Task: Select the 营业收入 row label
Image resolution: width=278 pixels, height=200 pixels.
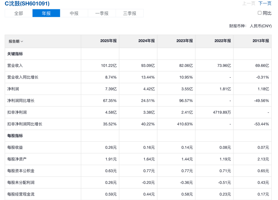Action: pyautogui.click(x=15, y=66)
